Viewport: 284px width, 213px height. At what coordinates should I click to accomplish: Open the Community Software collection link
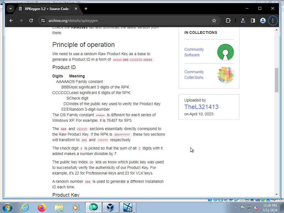[194, 52]
